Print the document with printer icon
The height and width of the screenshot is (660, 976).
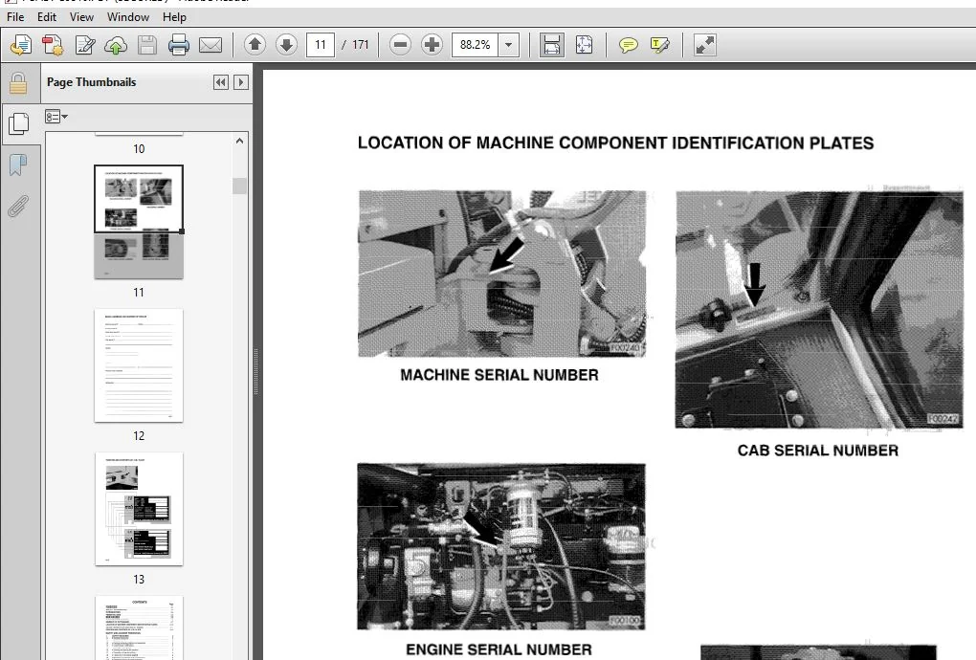pyautogui.click(x=179, y=45)
